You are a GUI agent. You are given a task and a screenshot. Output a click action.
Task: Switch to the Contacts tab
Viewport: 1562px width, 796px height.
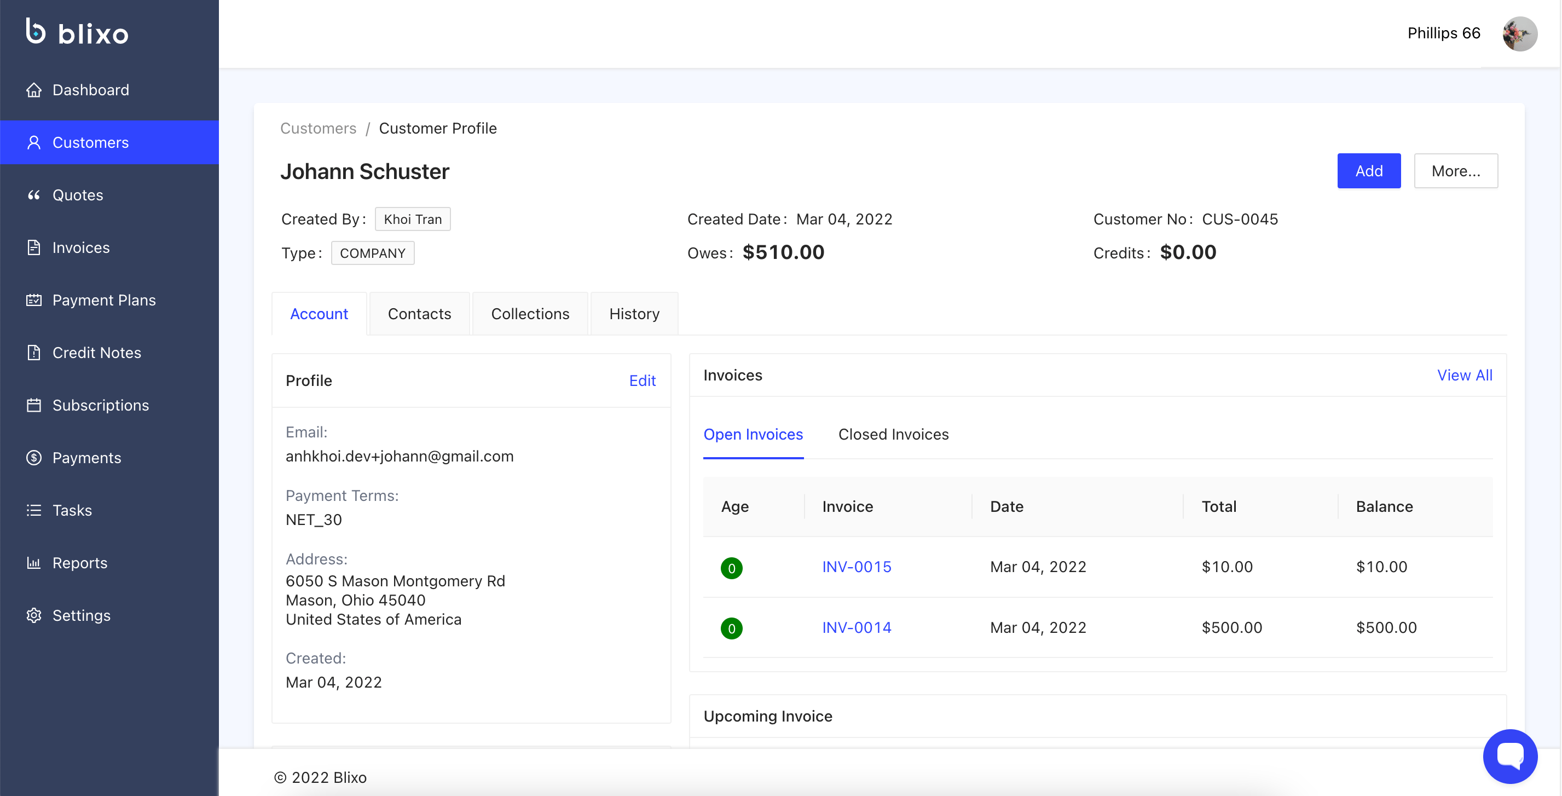click(x=419, y=314)
